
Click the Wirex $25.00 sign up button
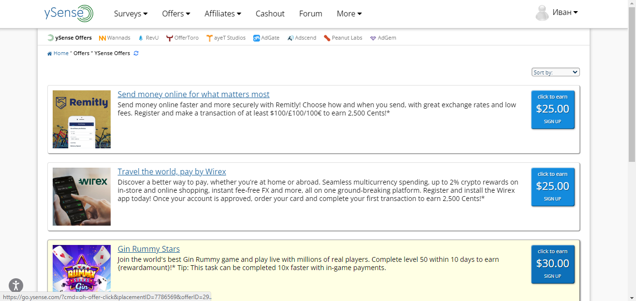(553, 187)
